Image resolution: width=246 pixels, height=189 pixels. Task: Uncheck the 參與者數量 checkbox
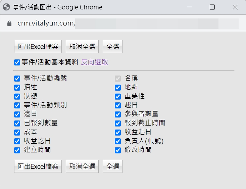118,114
